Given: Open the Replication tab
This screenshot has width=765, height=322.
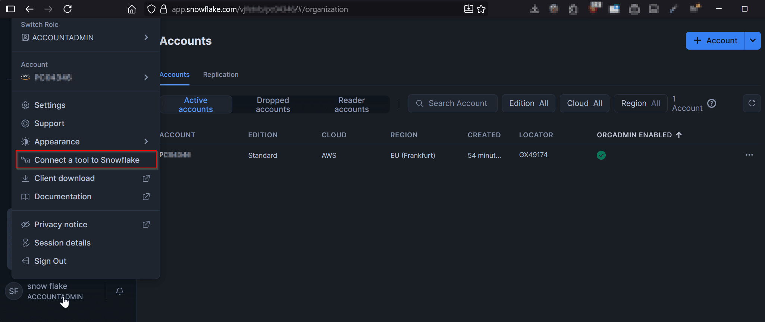Looking at the screenshot, I should pyautogui.click(x=220, y=75).
